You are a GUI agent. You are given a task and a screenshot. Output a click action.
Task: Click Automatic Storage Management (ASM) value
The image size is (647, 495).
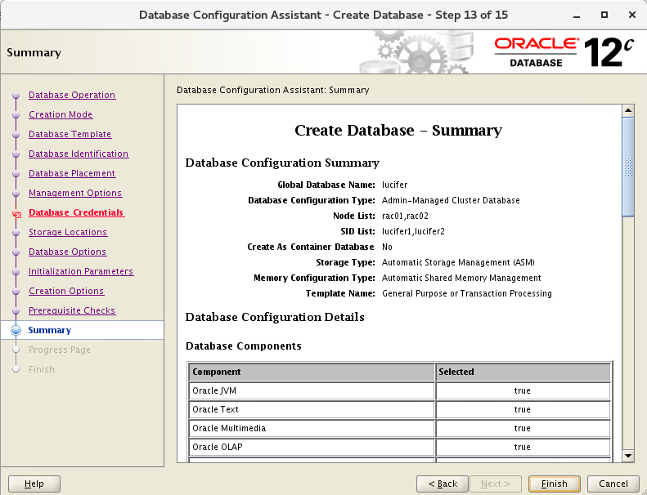pos(458,262)
